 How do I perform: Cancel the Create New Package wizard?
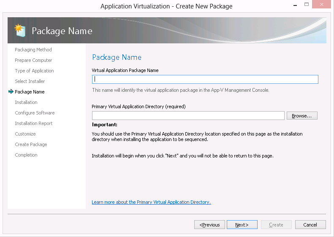310,225
